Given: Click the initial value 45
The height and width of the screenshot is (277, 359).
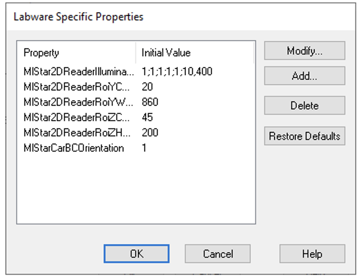Looking at the screenshot, I should 147,117.
